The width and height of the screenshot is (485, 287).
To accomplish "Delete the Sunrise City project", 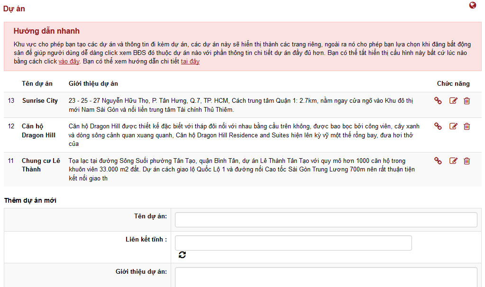I will click(x=467, y=100).
